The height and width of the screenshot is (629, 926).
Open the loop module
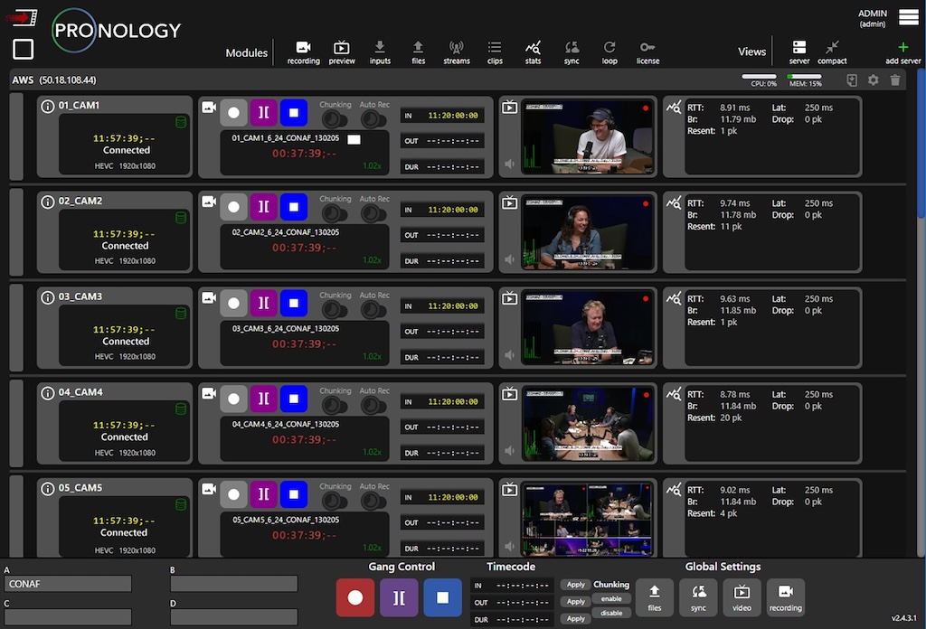coord(609,52)
